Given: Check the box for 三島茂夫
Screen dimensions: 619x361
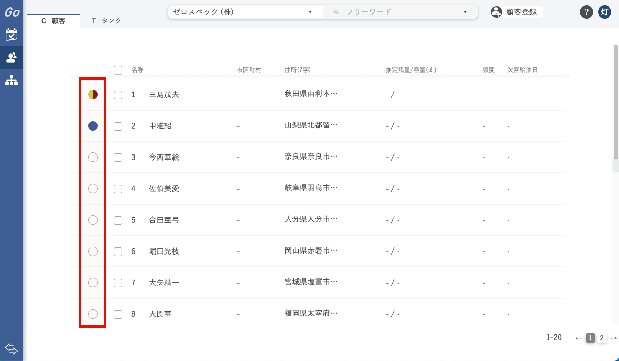Looking at the screenshot, I should 118,95.
